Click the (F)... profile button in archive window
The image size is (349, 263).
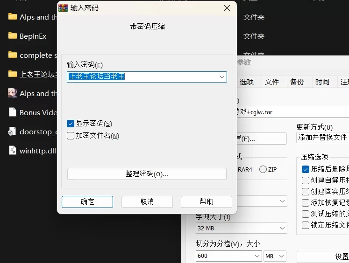(262, 138)
